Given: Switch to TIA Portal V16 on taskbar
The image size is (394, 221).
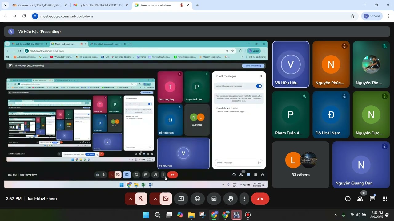Looking at the screenshot, I should 236,215.
